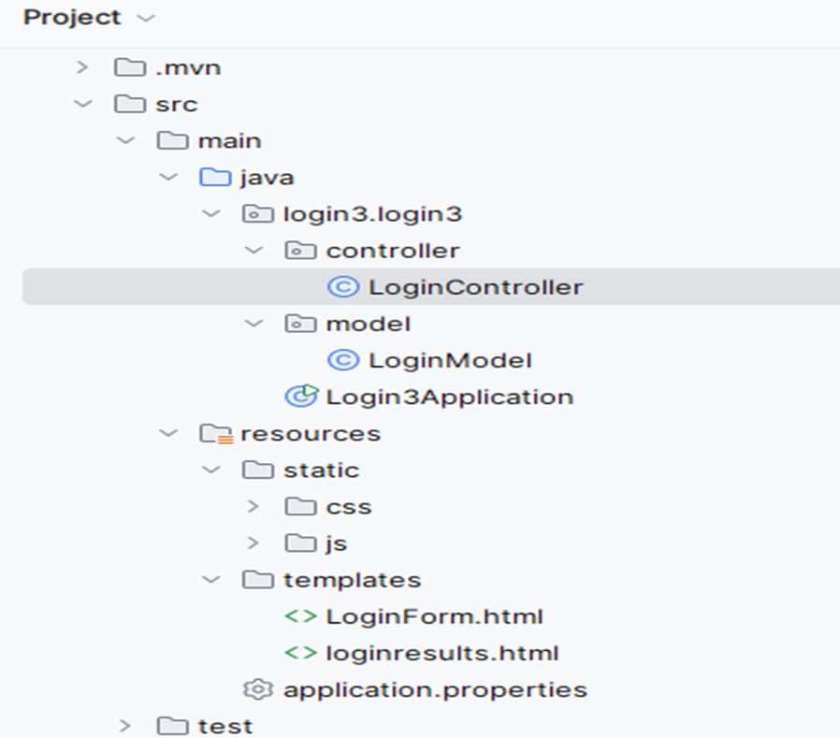Viewport: 840px width, 738px height.
Task: Click the LoginForm.html file icon
Action: (x=300, y=617)
